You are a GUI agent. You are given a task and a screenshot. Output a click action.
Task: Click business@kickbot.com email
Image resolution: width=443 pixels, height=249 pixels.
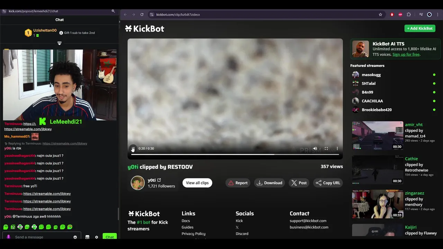pyautogui.click(x=309, y=227)
